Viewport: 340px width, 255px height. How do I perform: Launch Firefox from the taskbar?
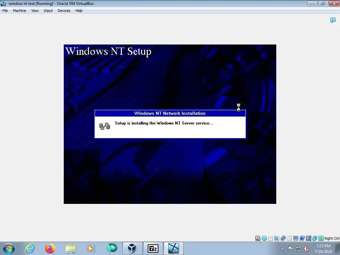tap(50, 248)
